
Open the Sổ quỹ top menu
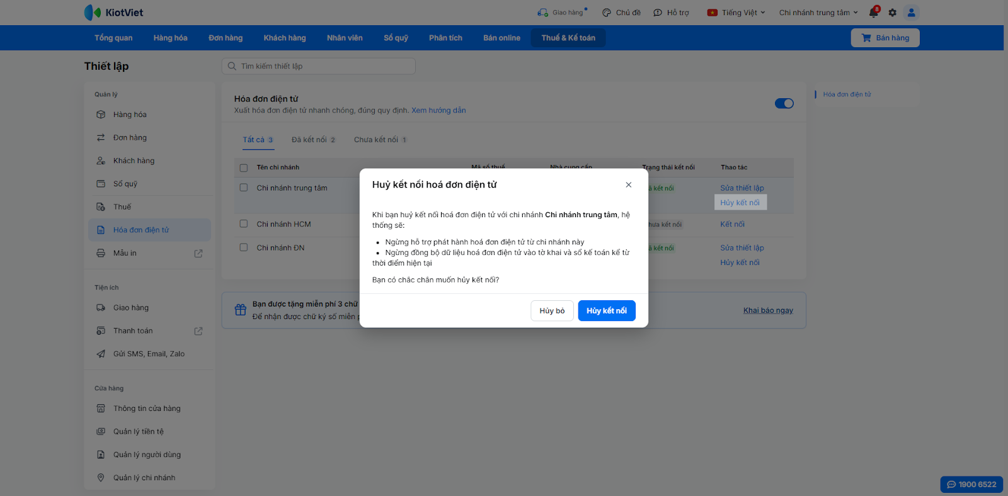click(x=396, y=38)
